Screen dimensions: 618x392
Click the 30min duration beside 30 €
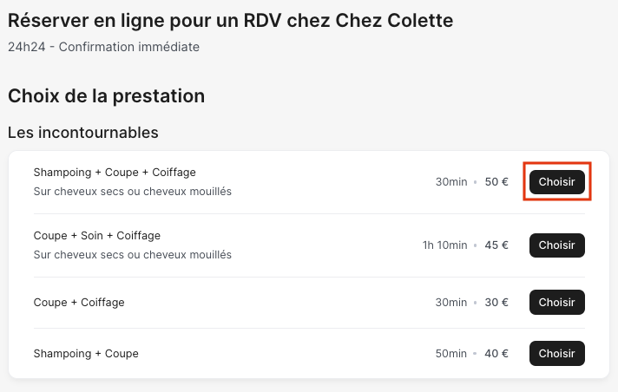coord(450,303)
